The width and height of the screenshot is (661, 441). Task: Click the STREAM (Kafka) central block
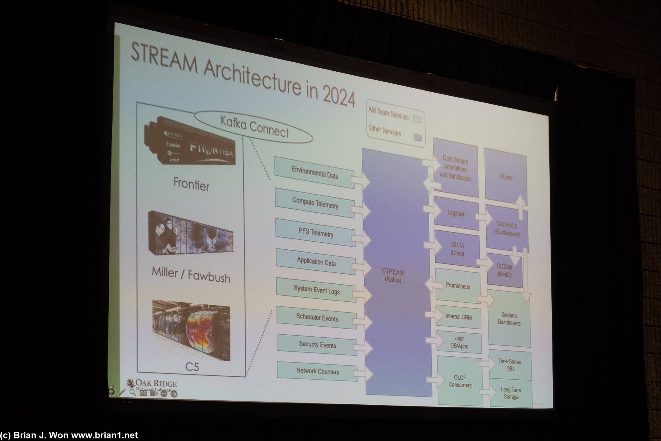point(397,273)
